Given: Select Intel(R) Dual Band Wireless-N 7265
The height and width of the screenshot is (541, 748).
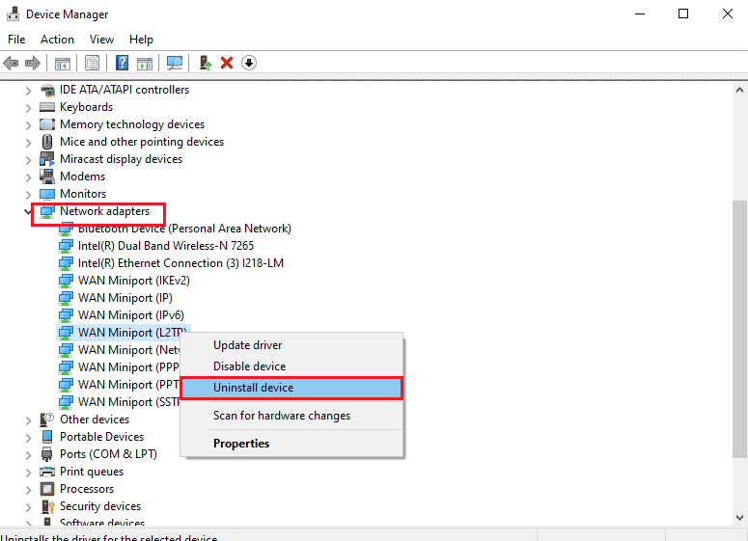Looking at the screenshot, I should click(x=166, y=246).
